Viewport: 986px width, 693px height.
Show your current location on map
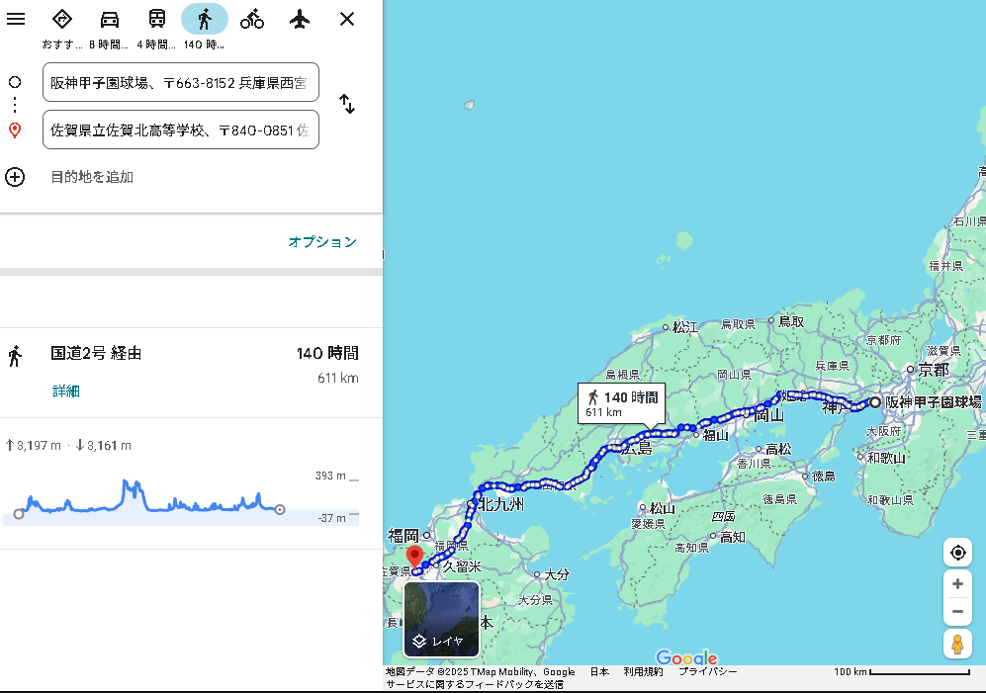[957, 553]
